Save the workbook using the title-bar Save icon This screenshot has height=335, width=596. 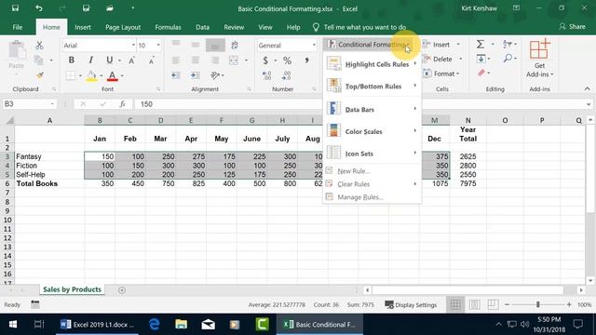pyautogui.click(x=15, y=8)
